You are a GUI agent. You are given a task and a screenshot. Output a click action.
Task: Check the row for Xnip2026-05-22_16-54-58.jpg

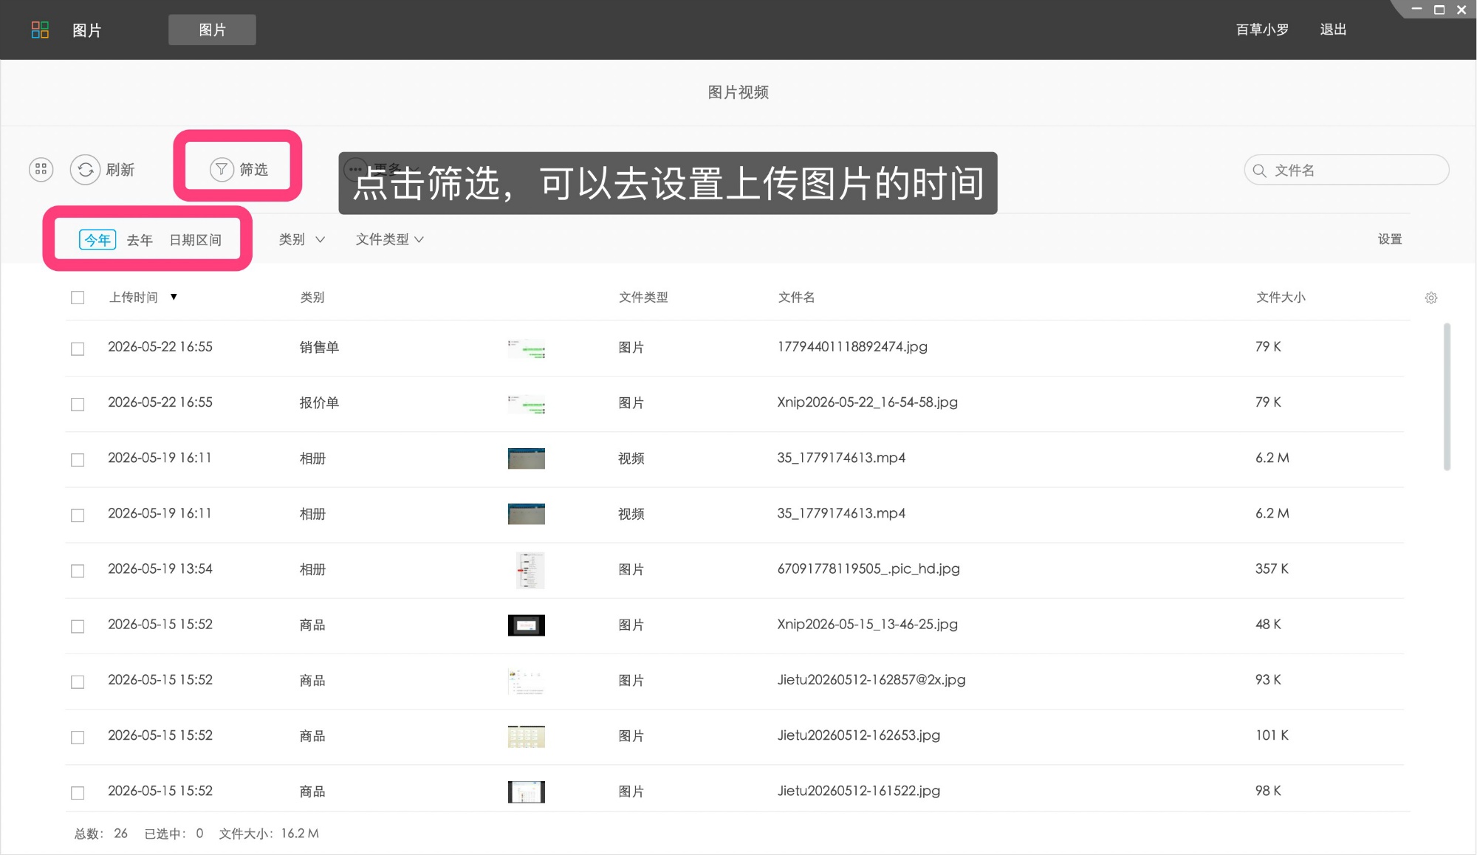[78, 404]
